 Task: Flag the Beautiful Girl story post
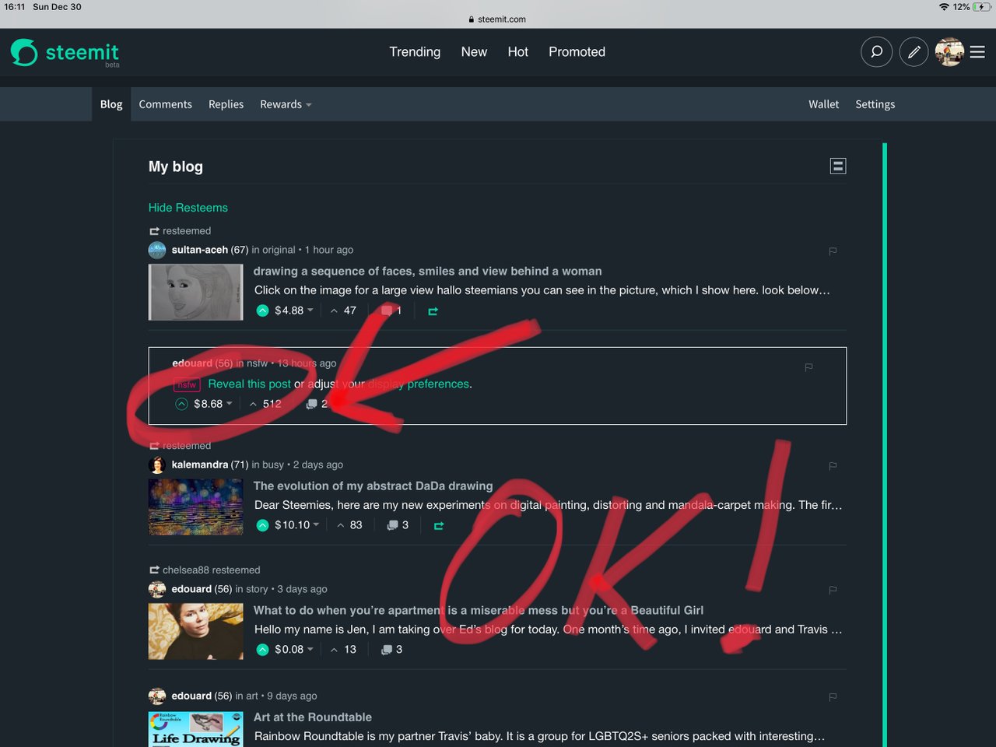(x=833, y=590)
